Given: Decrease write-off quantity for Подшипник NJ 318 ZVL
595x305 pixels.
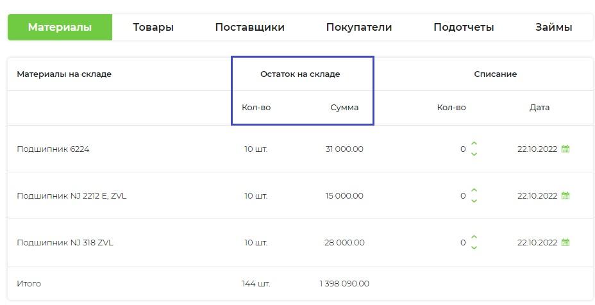Looking at the screenshot, I should pyautogui.click(x=474, y=248).
